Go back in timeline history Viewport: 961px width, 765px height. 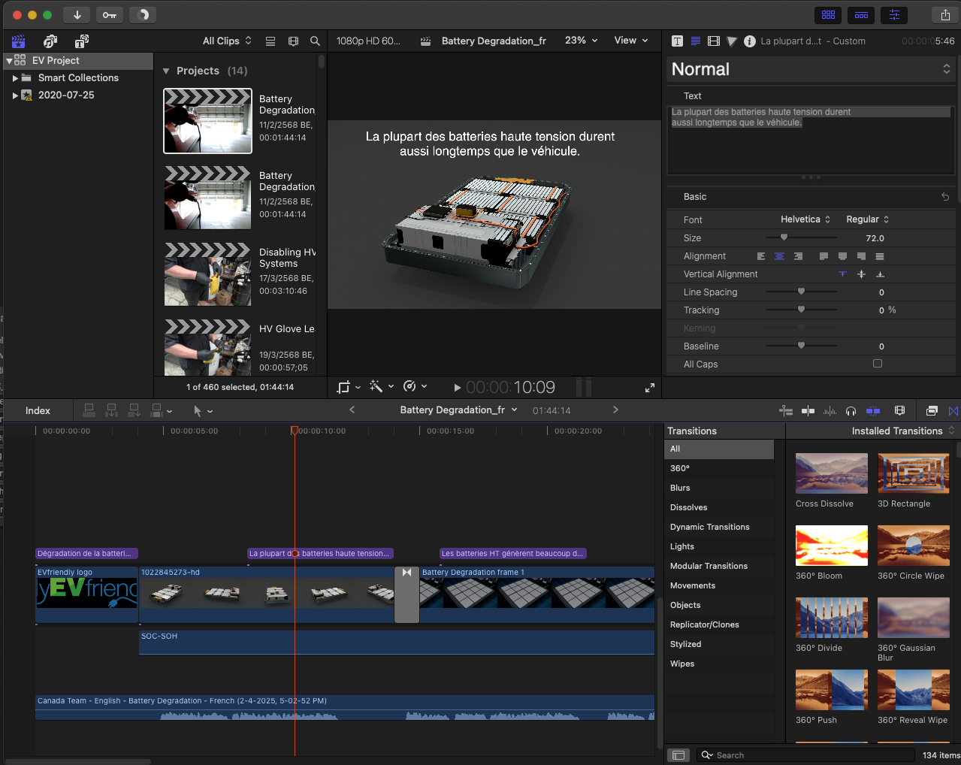[x=352, y=410]
